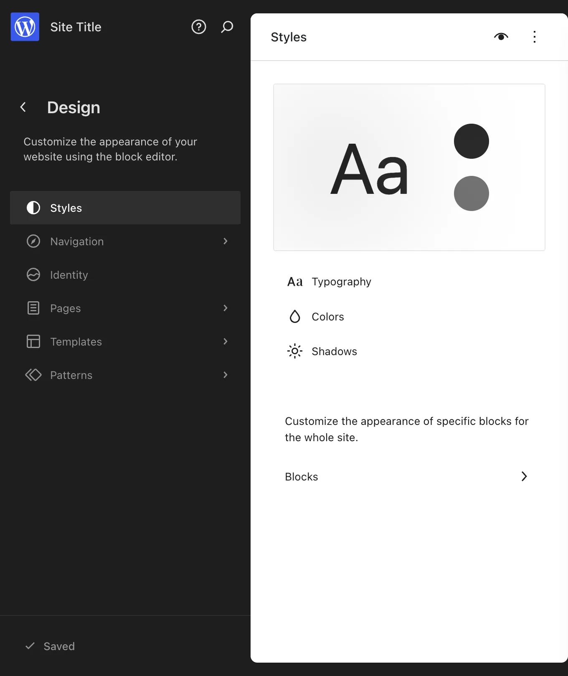Open Blocks using its right chevron
This screenshot has height=676, width=568.
[524, 476]
